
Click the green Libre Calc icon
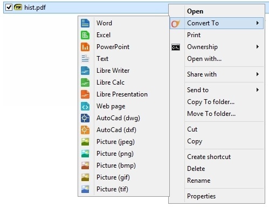pos(85,82)
